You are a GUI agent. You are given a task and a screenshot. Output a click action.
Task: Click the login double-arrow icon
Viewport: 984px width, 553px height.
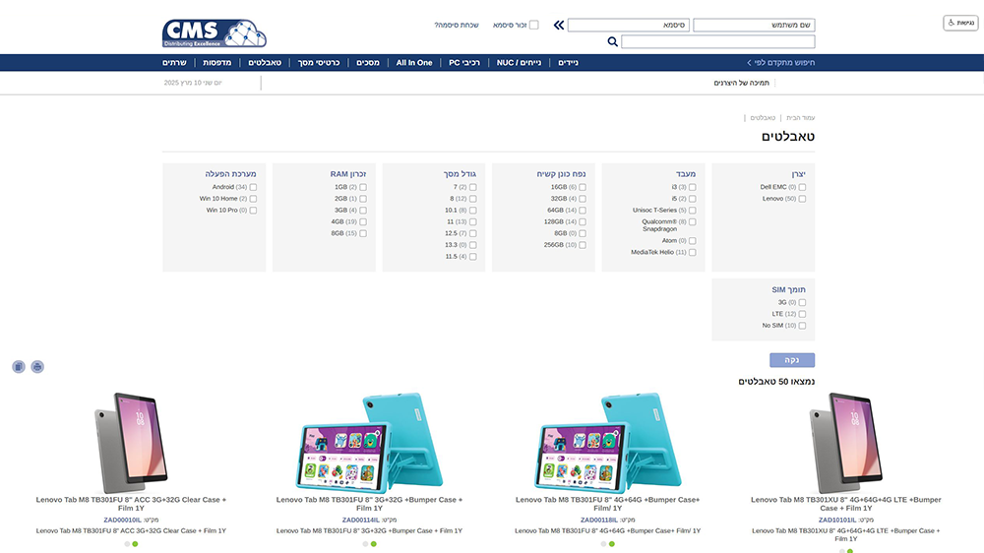click(x=558, y=25)
